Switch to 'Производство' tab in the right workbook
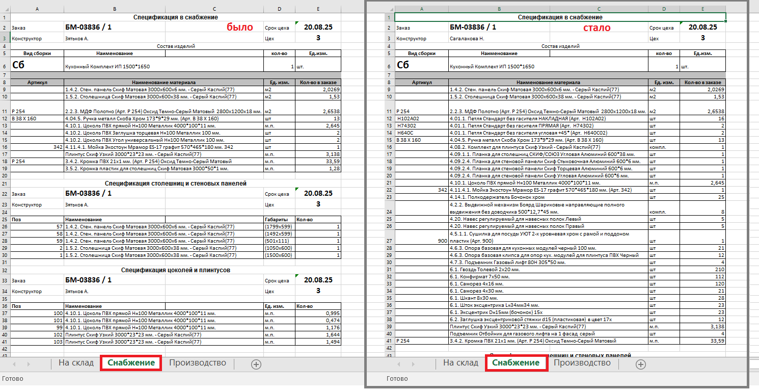The height and width of the screenshot is (392, 759). coord(582,363)
